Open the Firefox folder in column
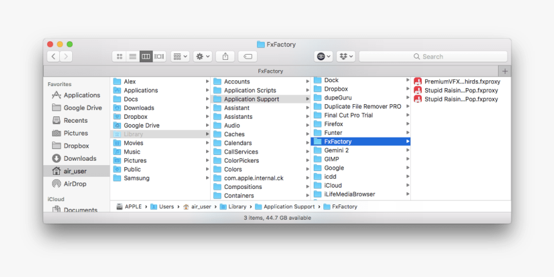554x277 pixels. (333, 124)
